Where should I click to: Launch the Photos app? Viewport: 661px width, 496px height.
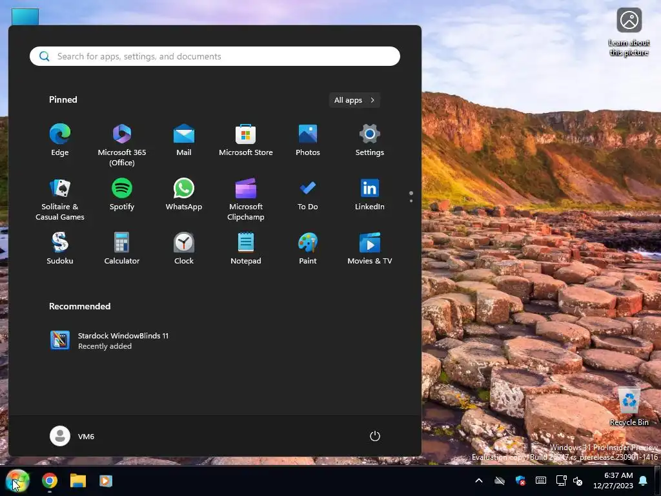click(x=308, y=140)
